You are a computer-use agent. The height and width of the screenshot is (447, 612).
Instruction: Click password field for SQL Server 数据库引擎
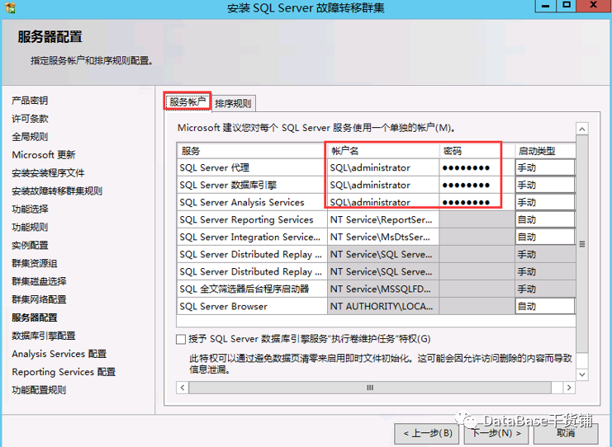pyautogui.click(x=477, y=185)
